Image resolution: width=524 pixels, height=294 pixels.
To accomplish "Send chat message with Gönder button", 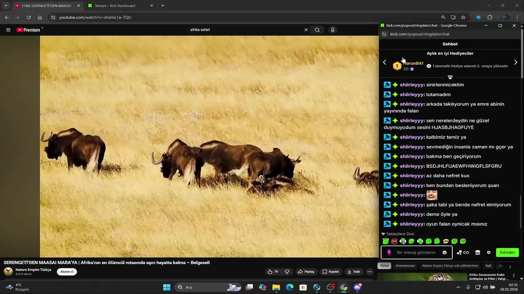I will click(x=507, y=252).
